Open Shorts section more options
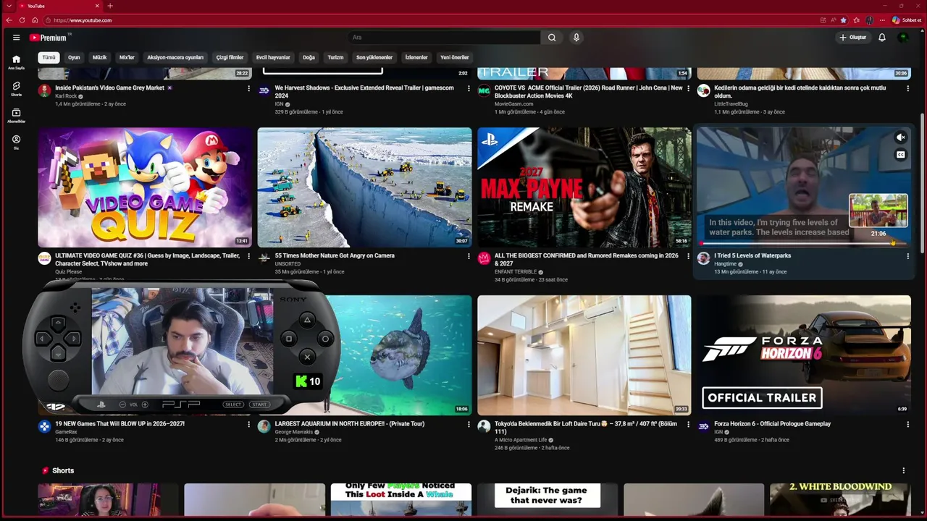This screenshot has height=521, width=927. (x=903, y=470)
